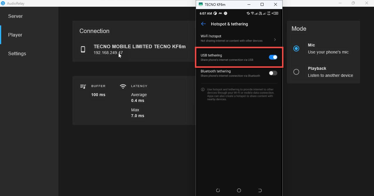
Task: Click the phone status bar Wi-Fi signal icon
Action: point(252,13)
